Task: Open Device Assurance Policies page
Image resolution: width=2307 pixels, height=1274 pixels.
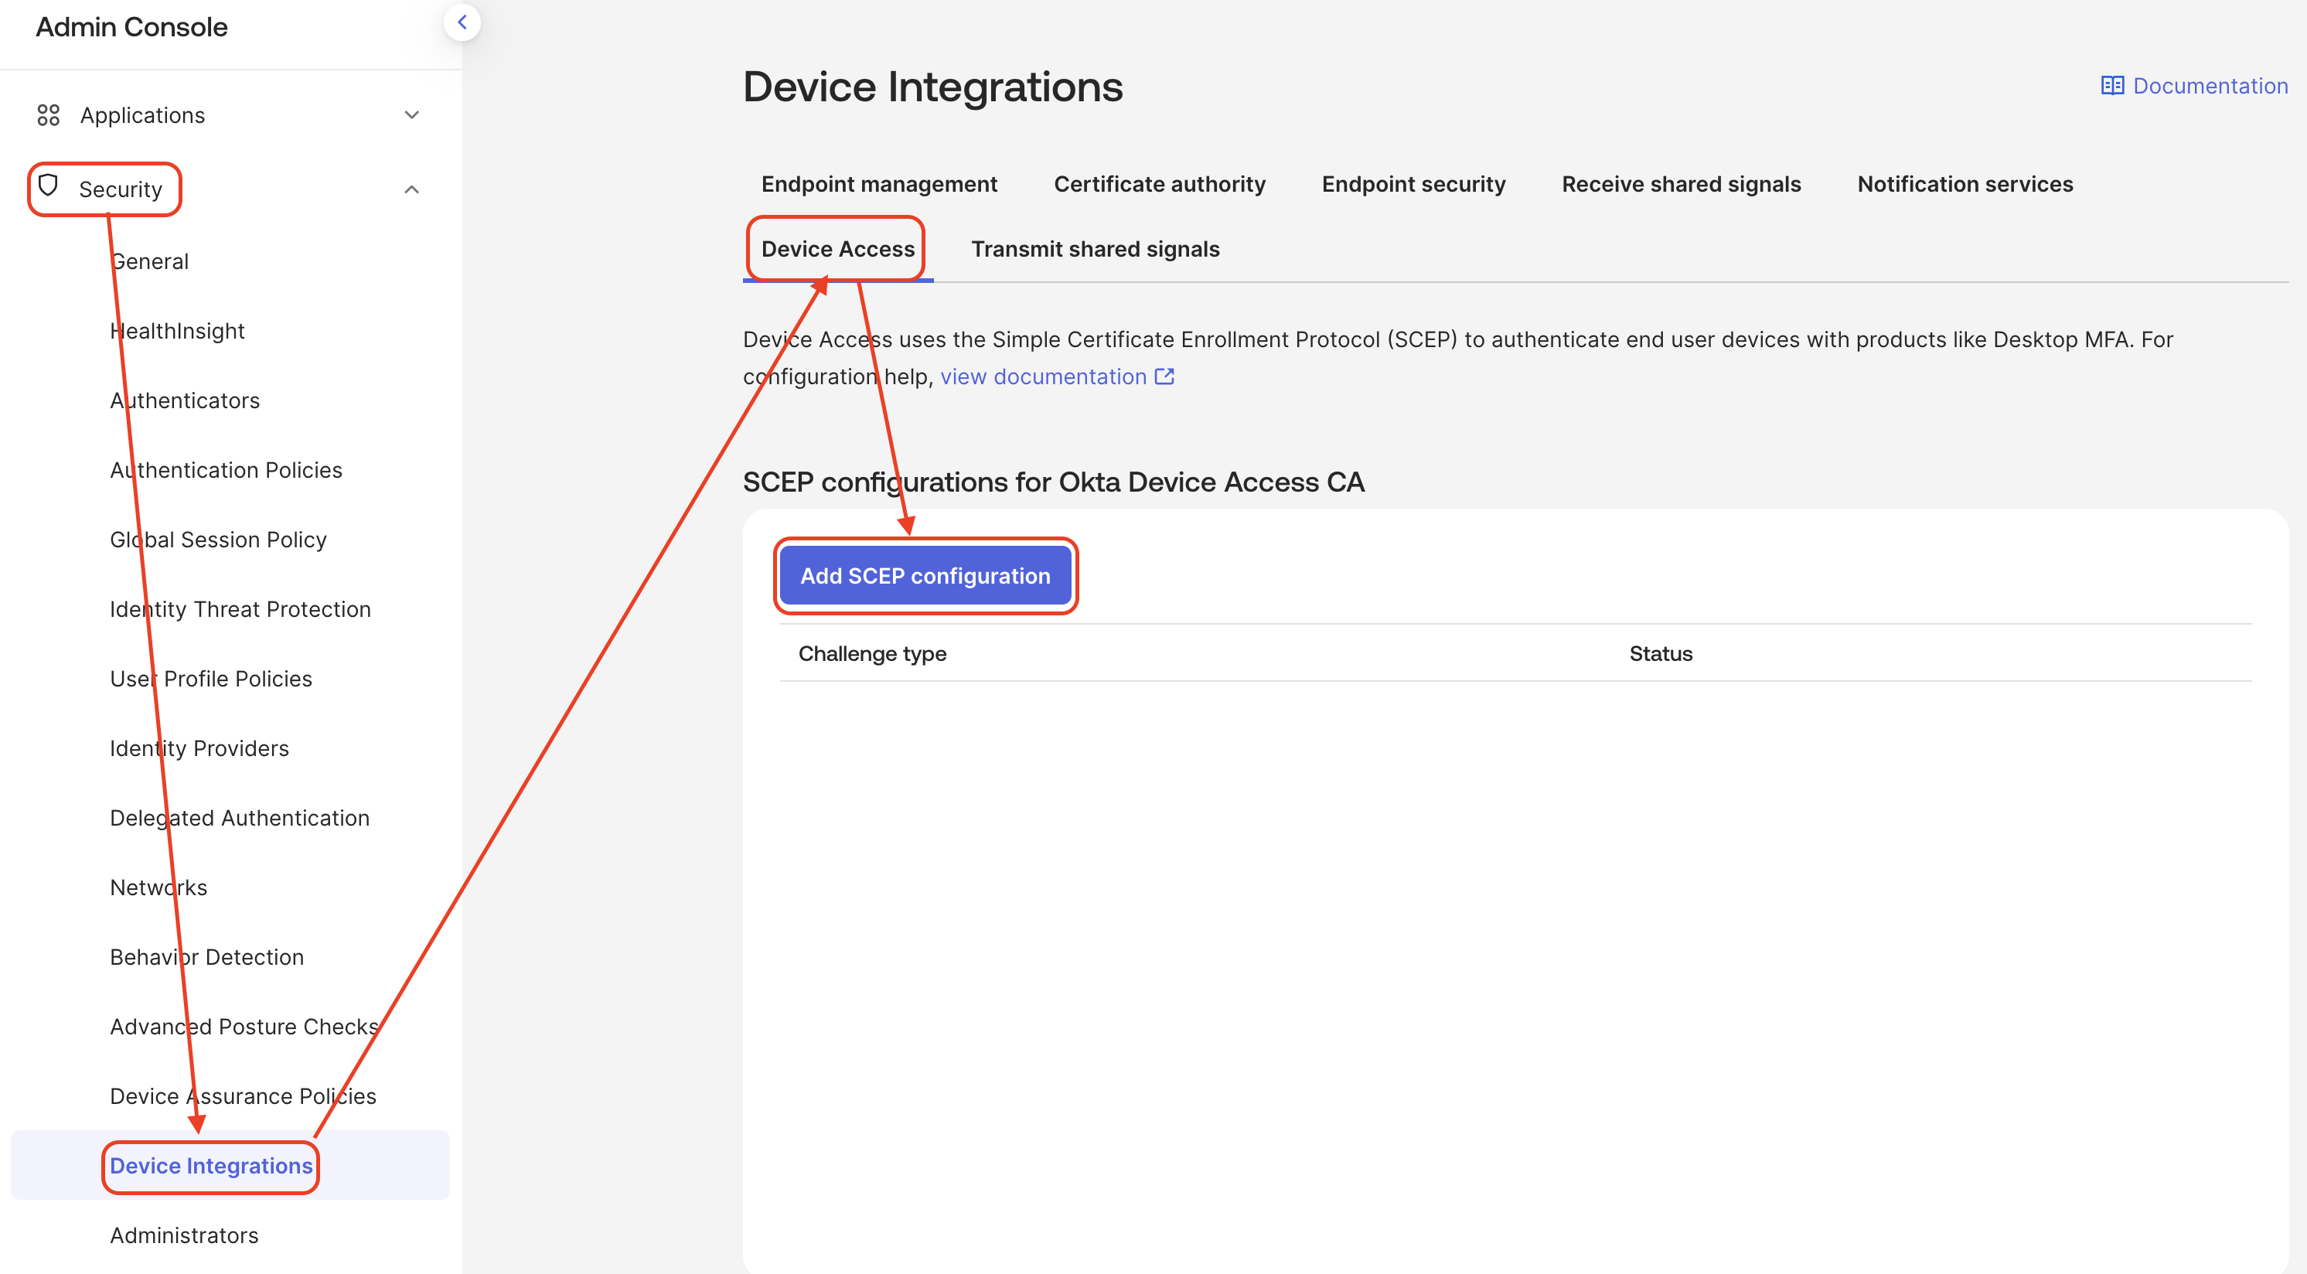Action: (x=243, y=1096)
